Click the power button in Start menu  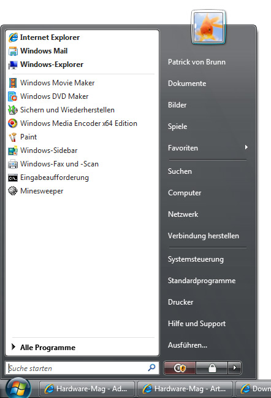(x=180, y=368)
